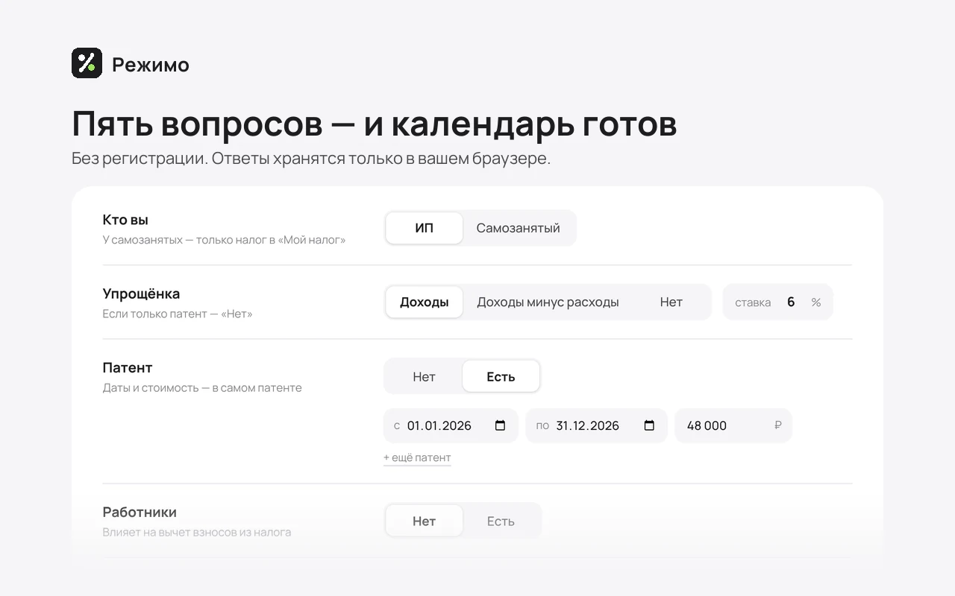Focus the patent end date 31.12.2026 field
This screenshot has width=955, height=596.
pos(596,425)
